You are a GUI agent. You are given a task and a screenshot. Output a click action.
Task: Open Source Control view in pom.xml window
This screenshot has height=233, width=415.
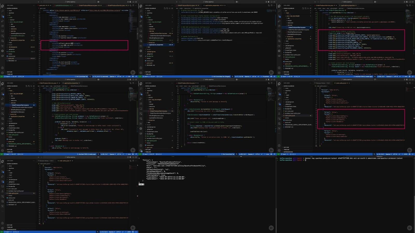3,16
